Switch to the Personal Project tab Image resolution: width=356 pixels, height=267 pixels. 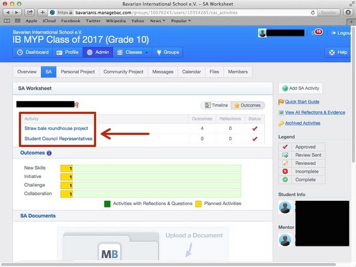[78, 72]
